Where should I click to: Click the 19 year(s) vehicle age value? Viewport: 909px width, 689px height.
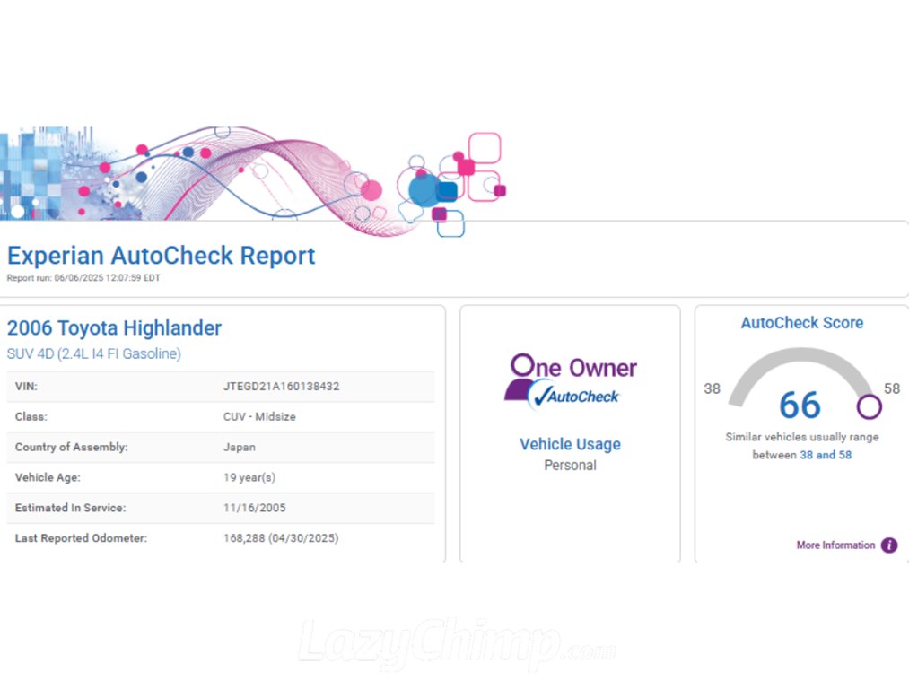pos(249,477)
